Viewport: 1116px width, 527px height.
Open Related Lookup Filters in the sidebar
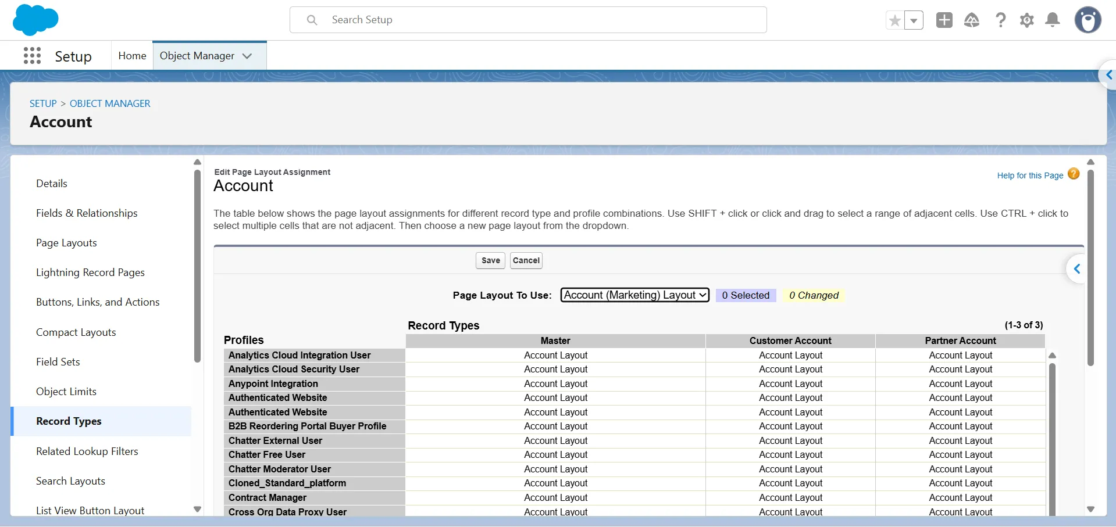[87, 451]
